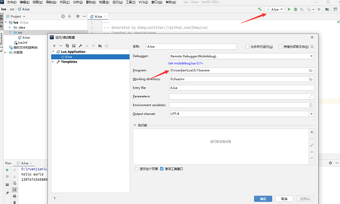Viewport: 340px width, 204px height.
Task: Click into the Parameters input field
Action: pyautogui.click(x=242, y=96)
